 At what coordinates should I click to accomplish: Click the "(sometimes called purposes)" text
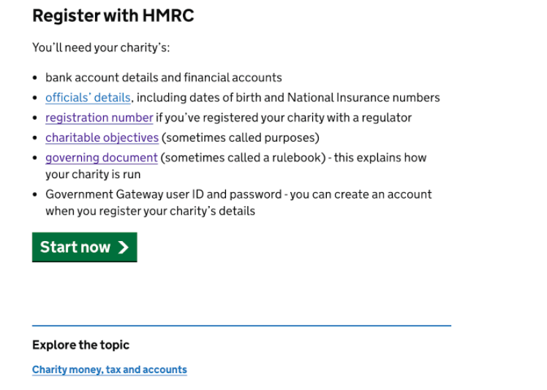point(241,137)
